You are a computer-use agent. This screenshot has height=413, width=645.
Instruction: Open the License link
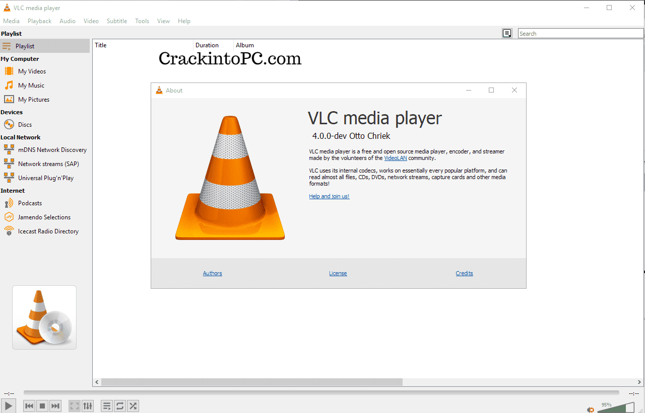click(x=338, y=273)
